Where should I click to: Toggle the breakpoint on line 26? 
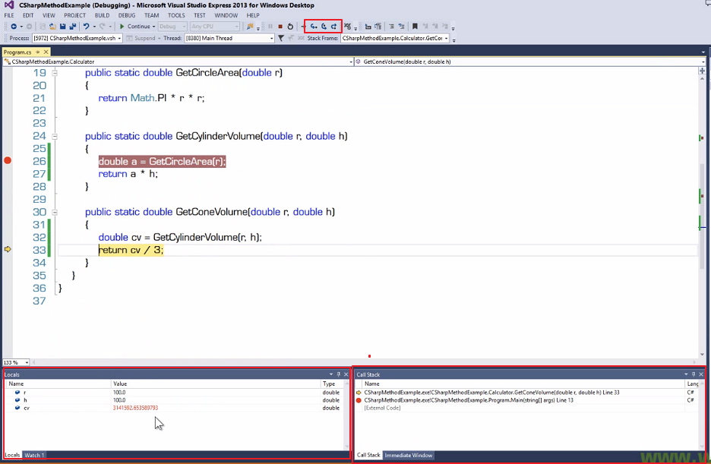coord(8,160)
